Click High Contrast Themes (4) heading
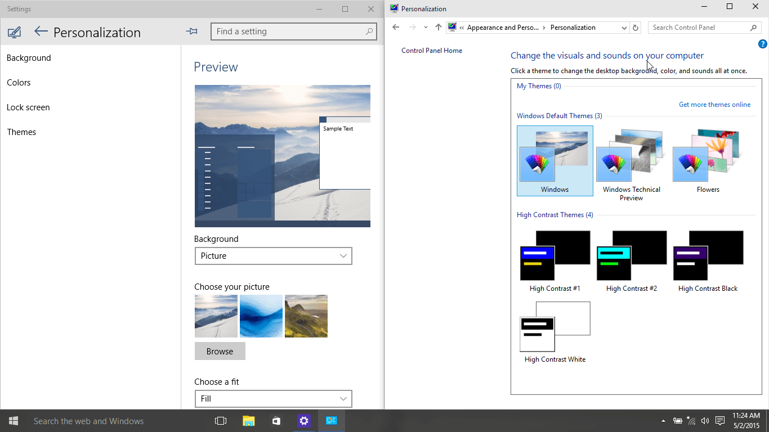769x432 pixels. coord(555,215)
